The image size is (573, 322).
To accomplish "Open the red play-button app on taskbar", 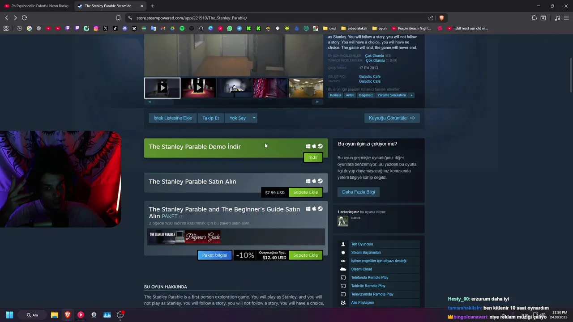I will (81, 315).
